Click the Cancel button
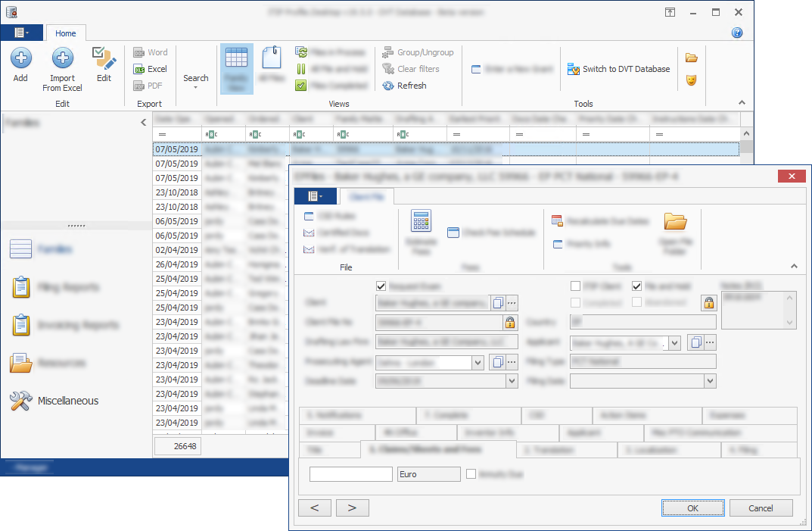Viewport: 812px width, 531px height. point(761,508)
